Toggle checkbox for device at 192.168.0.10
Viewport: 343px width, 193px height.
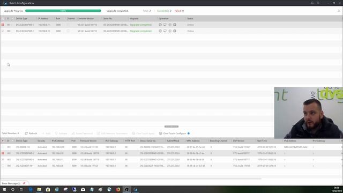pyautogui.click(x=3, y=153)
